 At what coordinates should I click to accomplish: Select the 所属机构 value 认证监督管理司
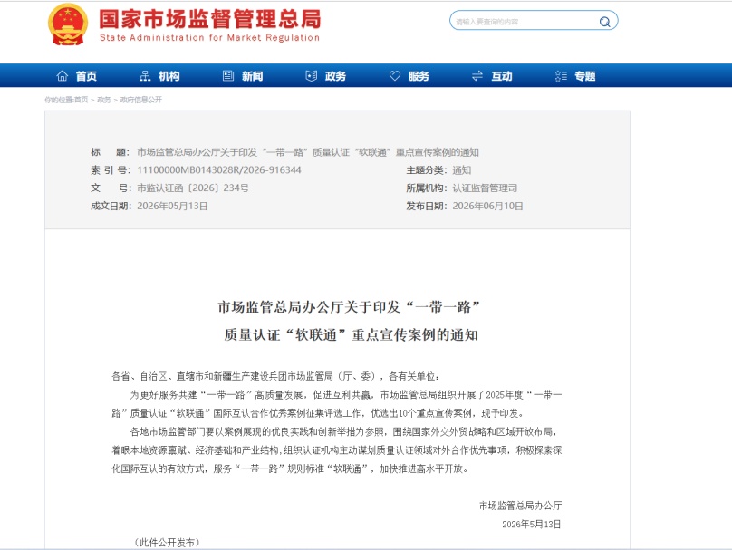click(x=485, y=188)
